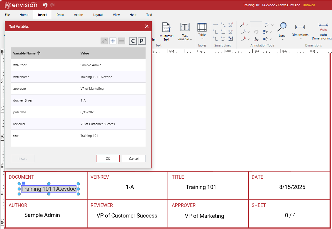Click the pencil edit icon in Text Variables

click(104, 41)
